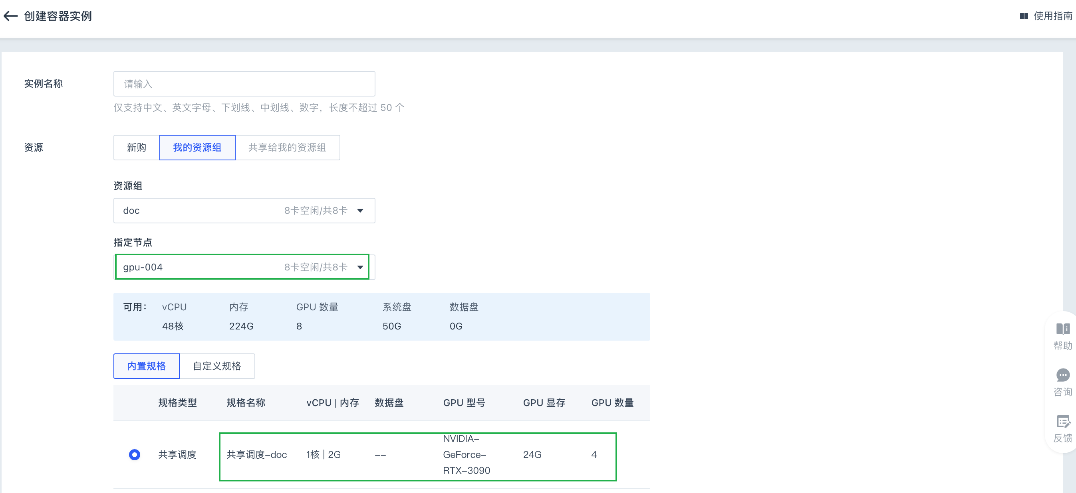Open the 使用指南 book icon
This screenshot has height=493, width=1076.
pos(1024,16)
